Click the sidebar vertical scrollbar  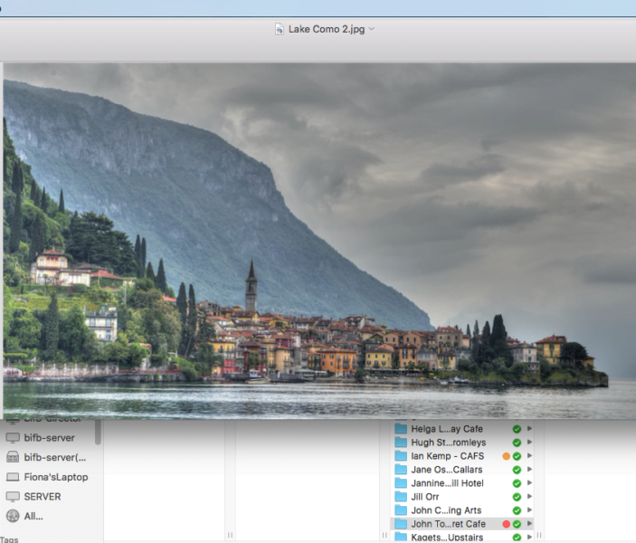point(98,433)
